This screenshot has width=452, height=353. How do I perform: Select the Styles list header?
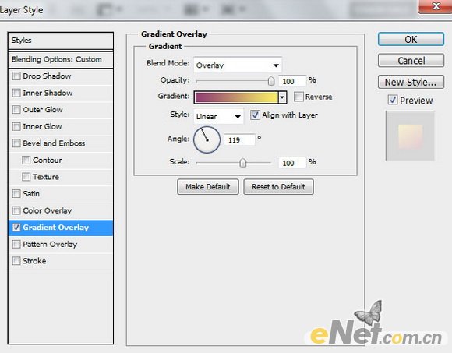click(61, 41)
